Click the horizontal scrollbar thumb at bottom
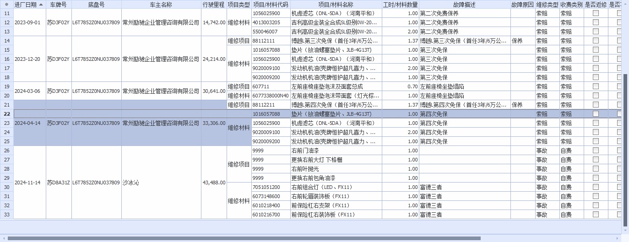 244,238
